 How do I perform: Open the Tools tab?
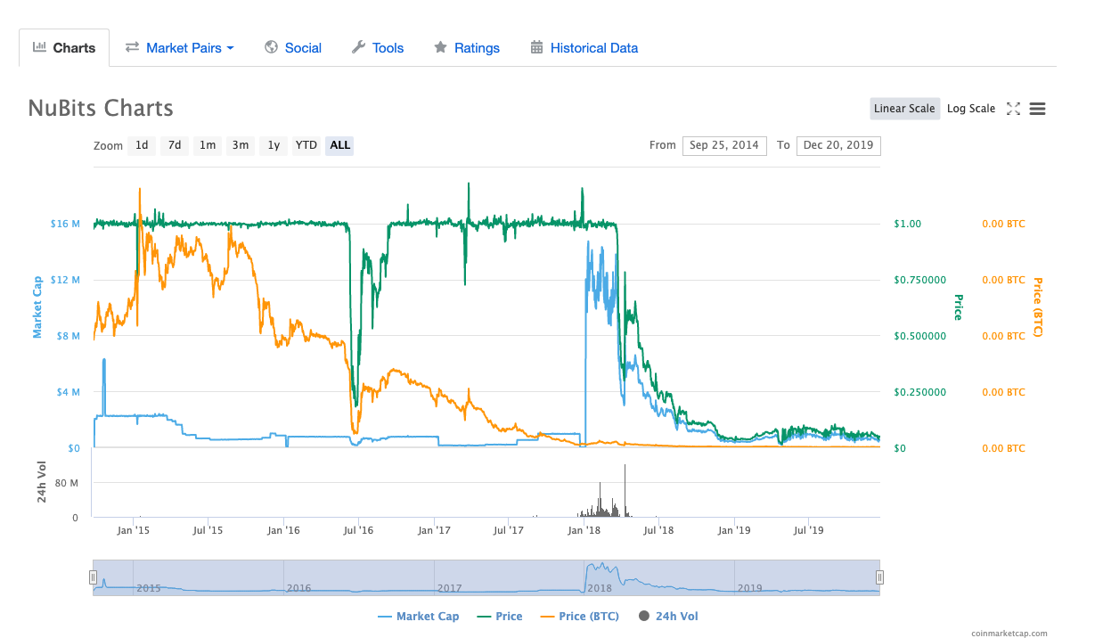pos(378,48)
